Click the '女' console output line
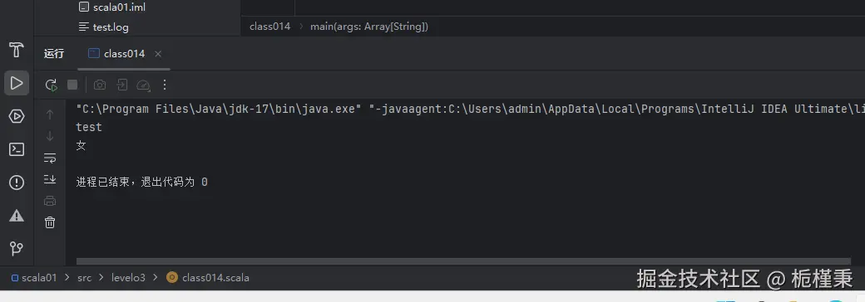The width and height of the screenshot is (865, 302). coord(82,146)
